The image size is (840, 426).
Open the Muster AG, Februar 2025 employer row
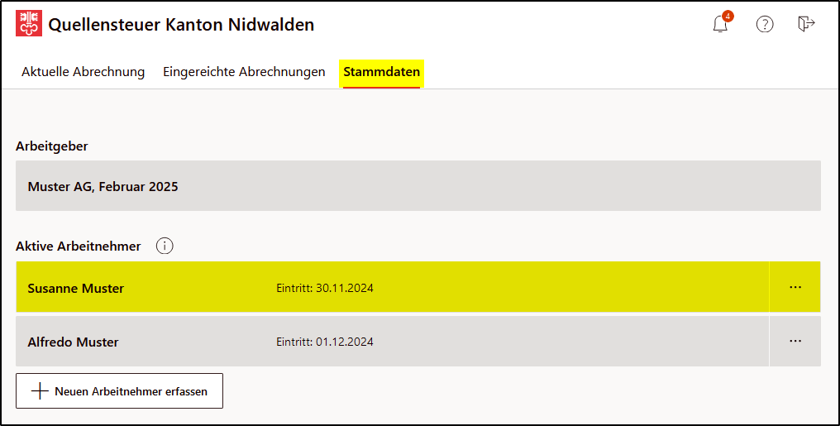418,186
